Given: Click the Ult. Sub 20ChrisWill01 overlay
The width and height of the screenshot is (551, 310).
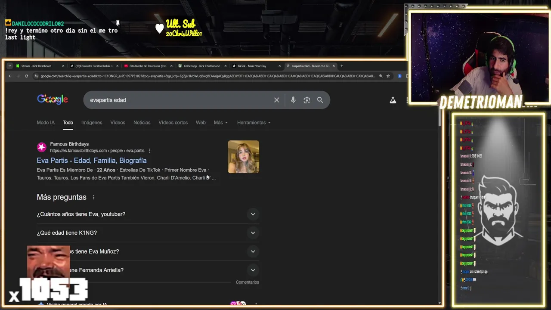Looking at the screenshot, I should pyautogui.click(x=179, y=28).
